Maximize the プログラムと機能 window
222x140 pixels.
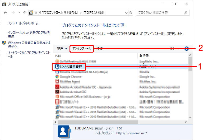(174, 4)
